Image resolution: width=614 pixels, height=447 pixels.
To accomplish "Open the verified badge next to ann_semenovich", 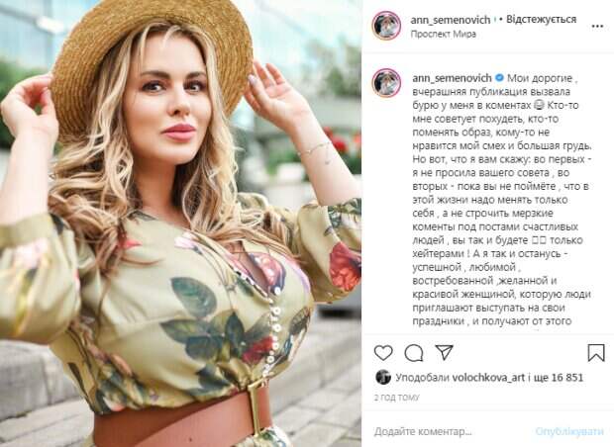I will pyautogui.click(x=499, y=78).
